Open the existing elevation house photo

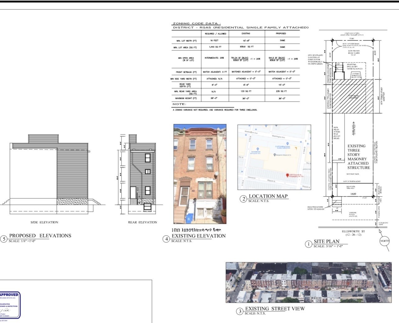(x=200, y=174)
